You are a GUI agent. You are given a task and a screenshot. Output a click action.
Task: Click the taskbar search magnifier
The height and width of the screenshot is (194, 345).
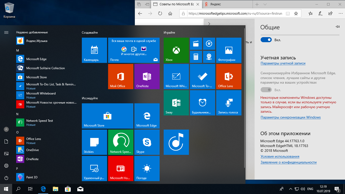(18, 189)
